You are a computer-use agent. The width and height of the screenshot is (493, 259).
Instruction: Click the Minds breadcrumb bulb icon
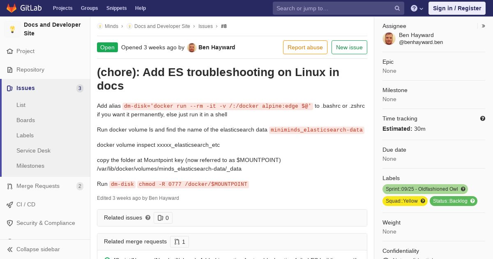pos(100,26)
